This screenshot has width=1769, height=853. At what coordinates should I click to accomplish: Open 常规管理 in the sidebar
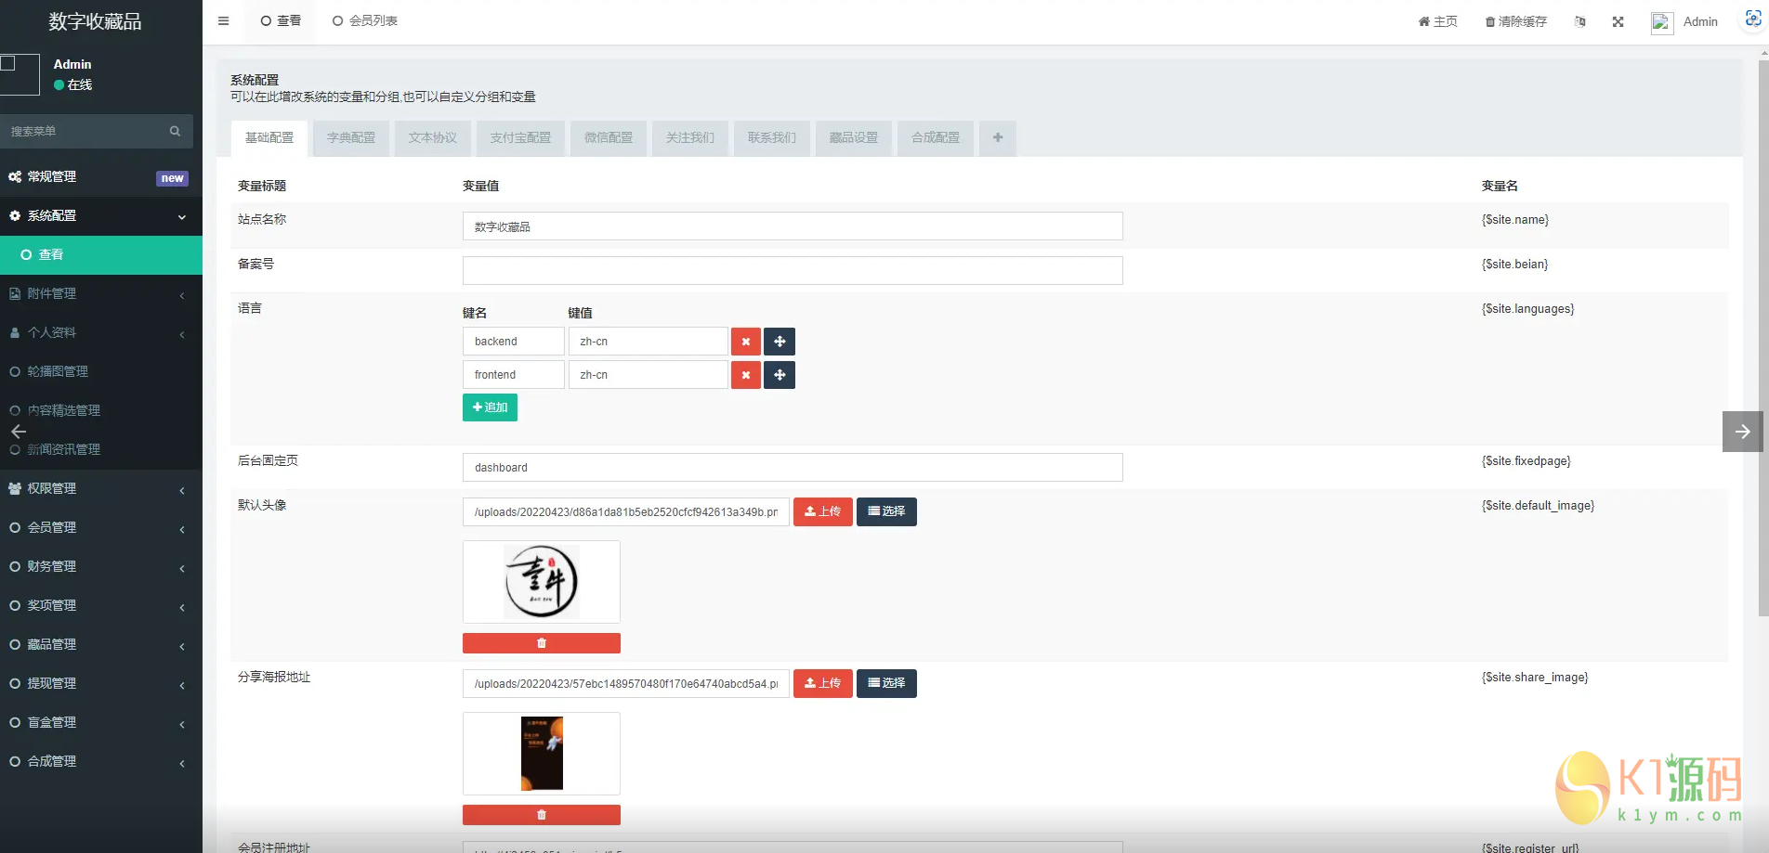tap(101, 176)
